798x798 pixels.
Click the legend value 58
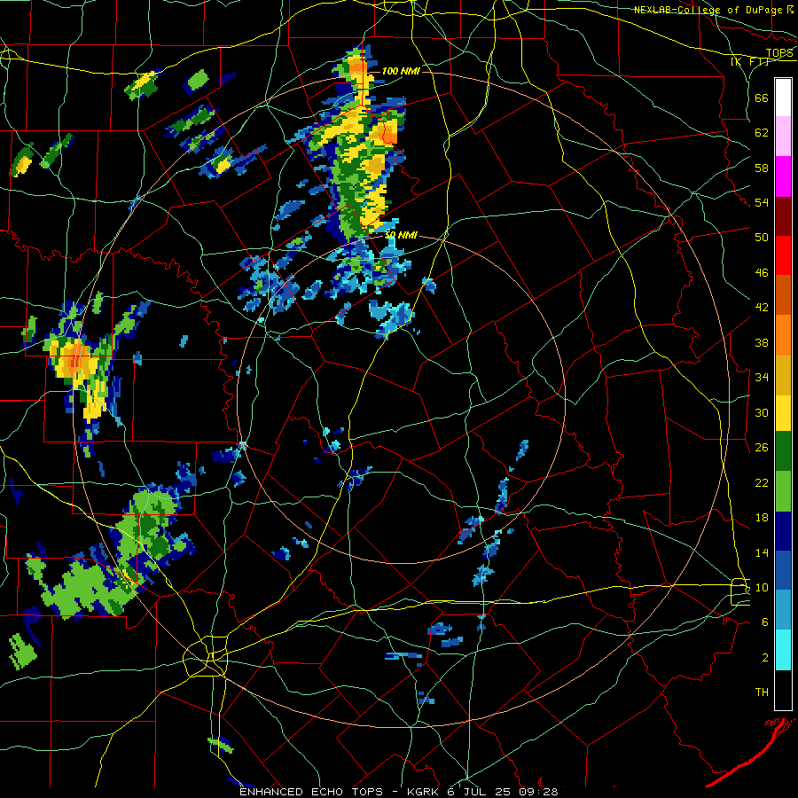point(762,168)
